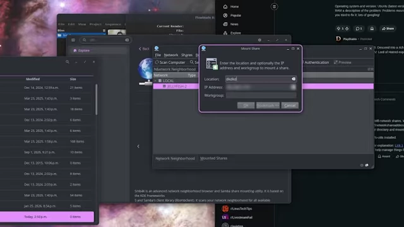Open the r/LinusTechTips community link
The height and width of the screenshot is (227, 404).
coord(241,209)
